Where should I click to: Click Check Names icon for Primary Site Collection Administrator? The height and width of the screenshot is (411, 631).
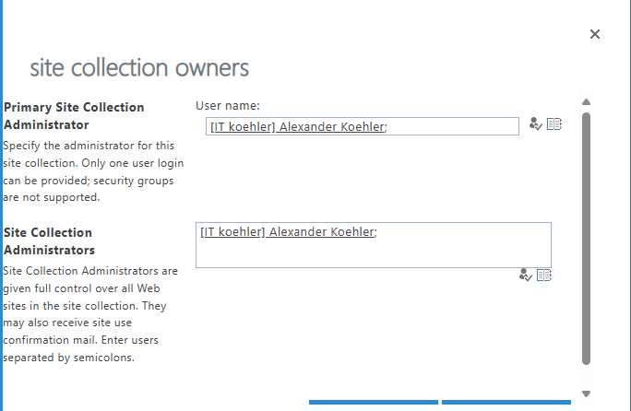pyautogui.click(x=536, y=124)
